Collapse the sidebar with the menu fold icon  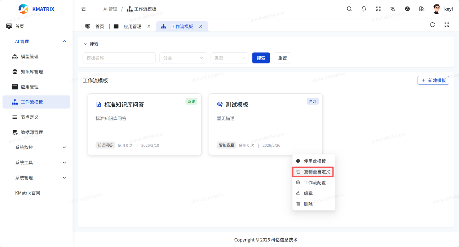click(84, 9)
